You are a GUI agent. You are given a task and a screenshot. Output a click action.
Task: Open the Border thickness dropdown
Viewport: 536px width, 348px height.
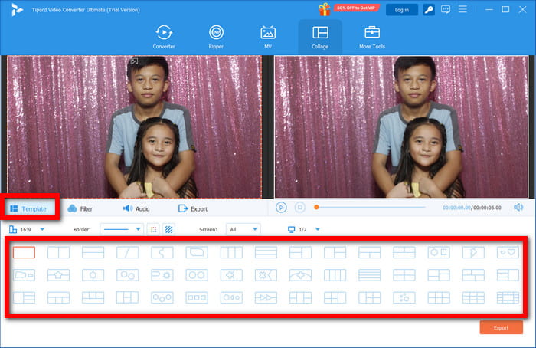(122, 229)
